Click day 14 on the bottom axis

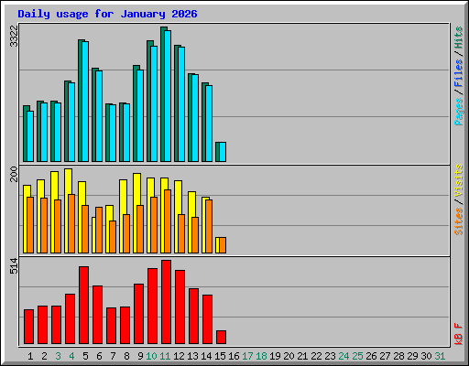point(206,356)
